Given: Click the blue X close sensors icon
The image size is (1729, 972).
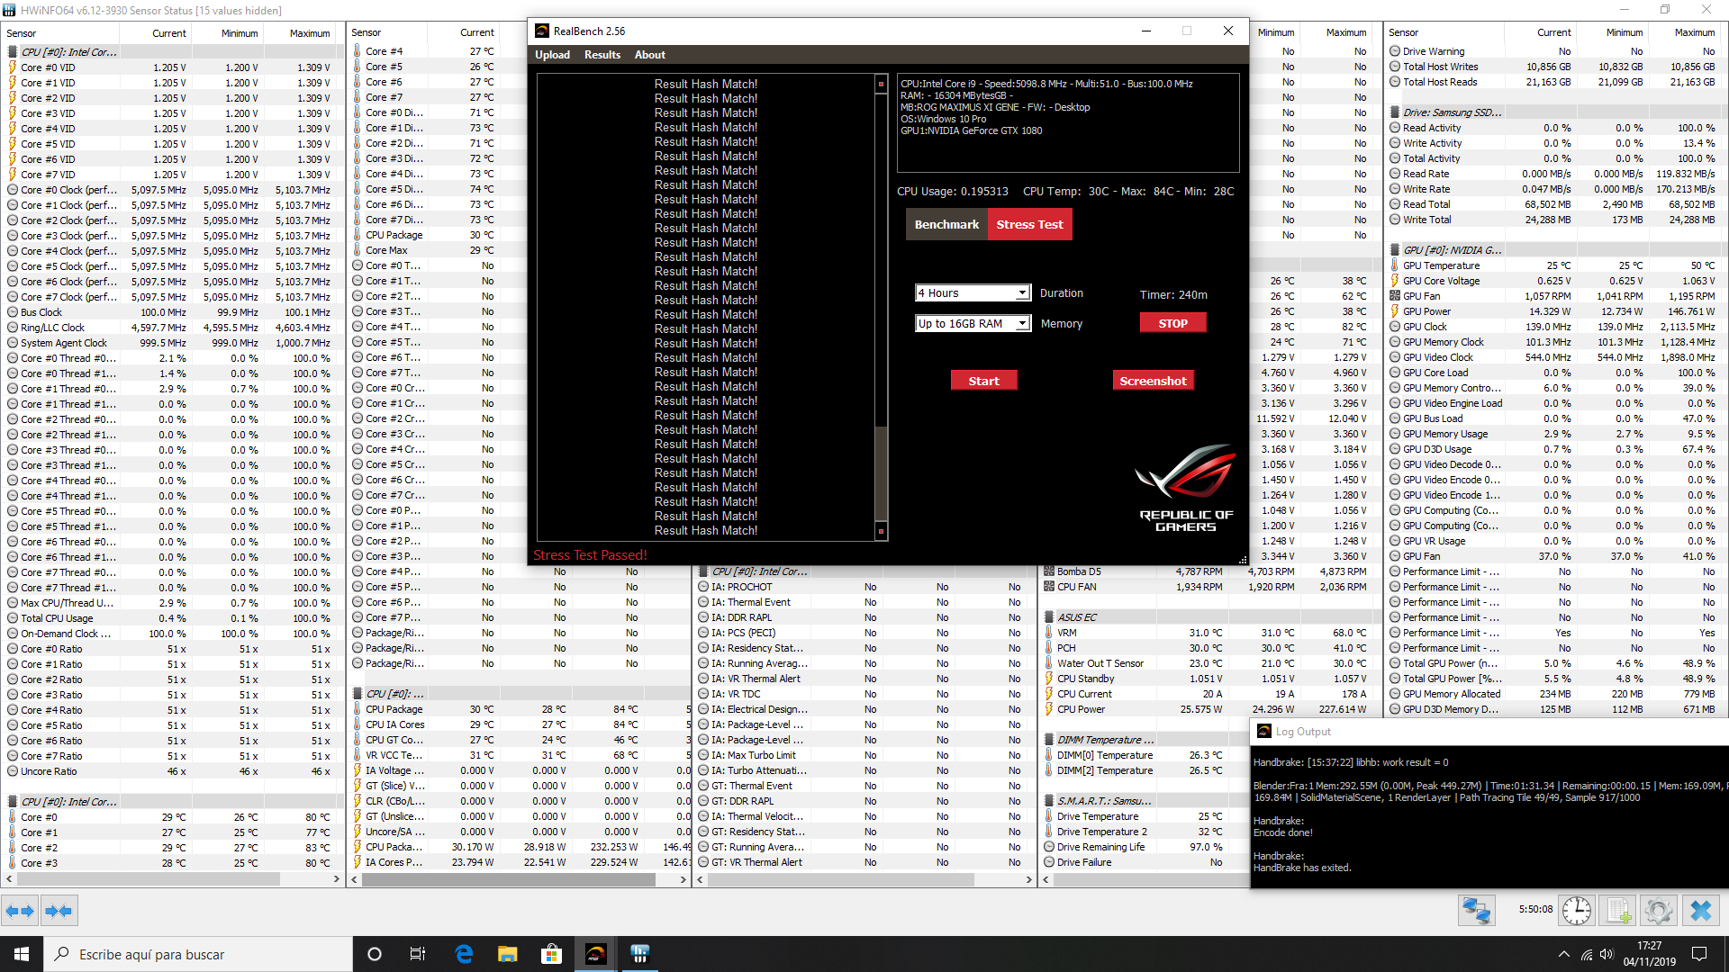Looking at the screenshot, I should point(1700,911).
